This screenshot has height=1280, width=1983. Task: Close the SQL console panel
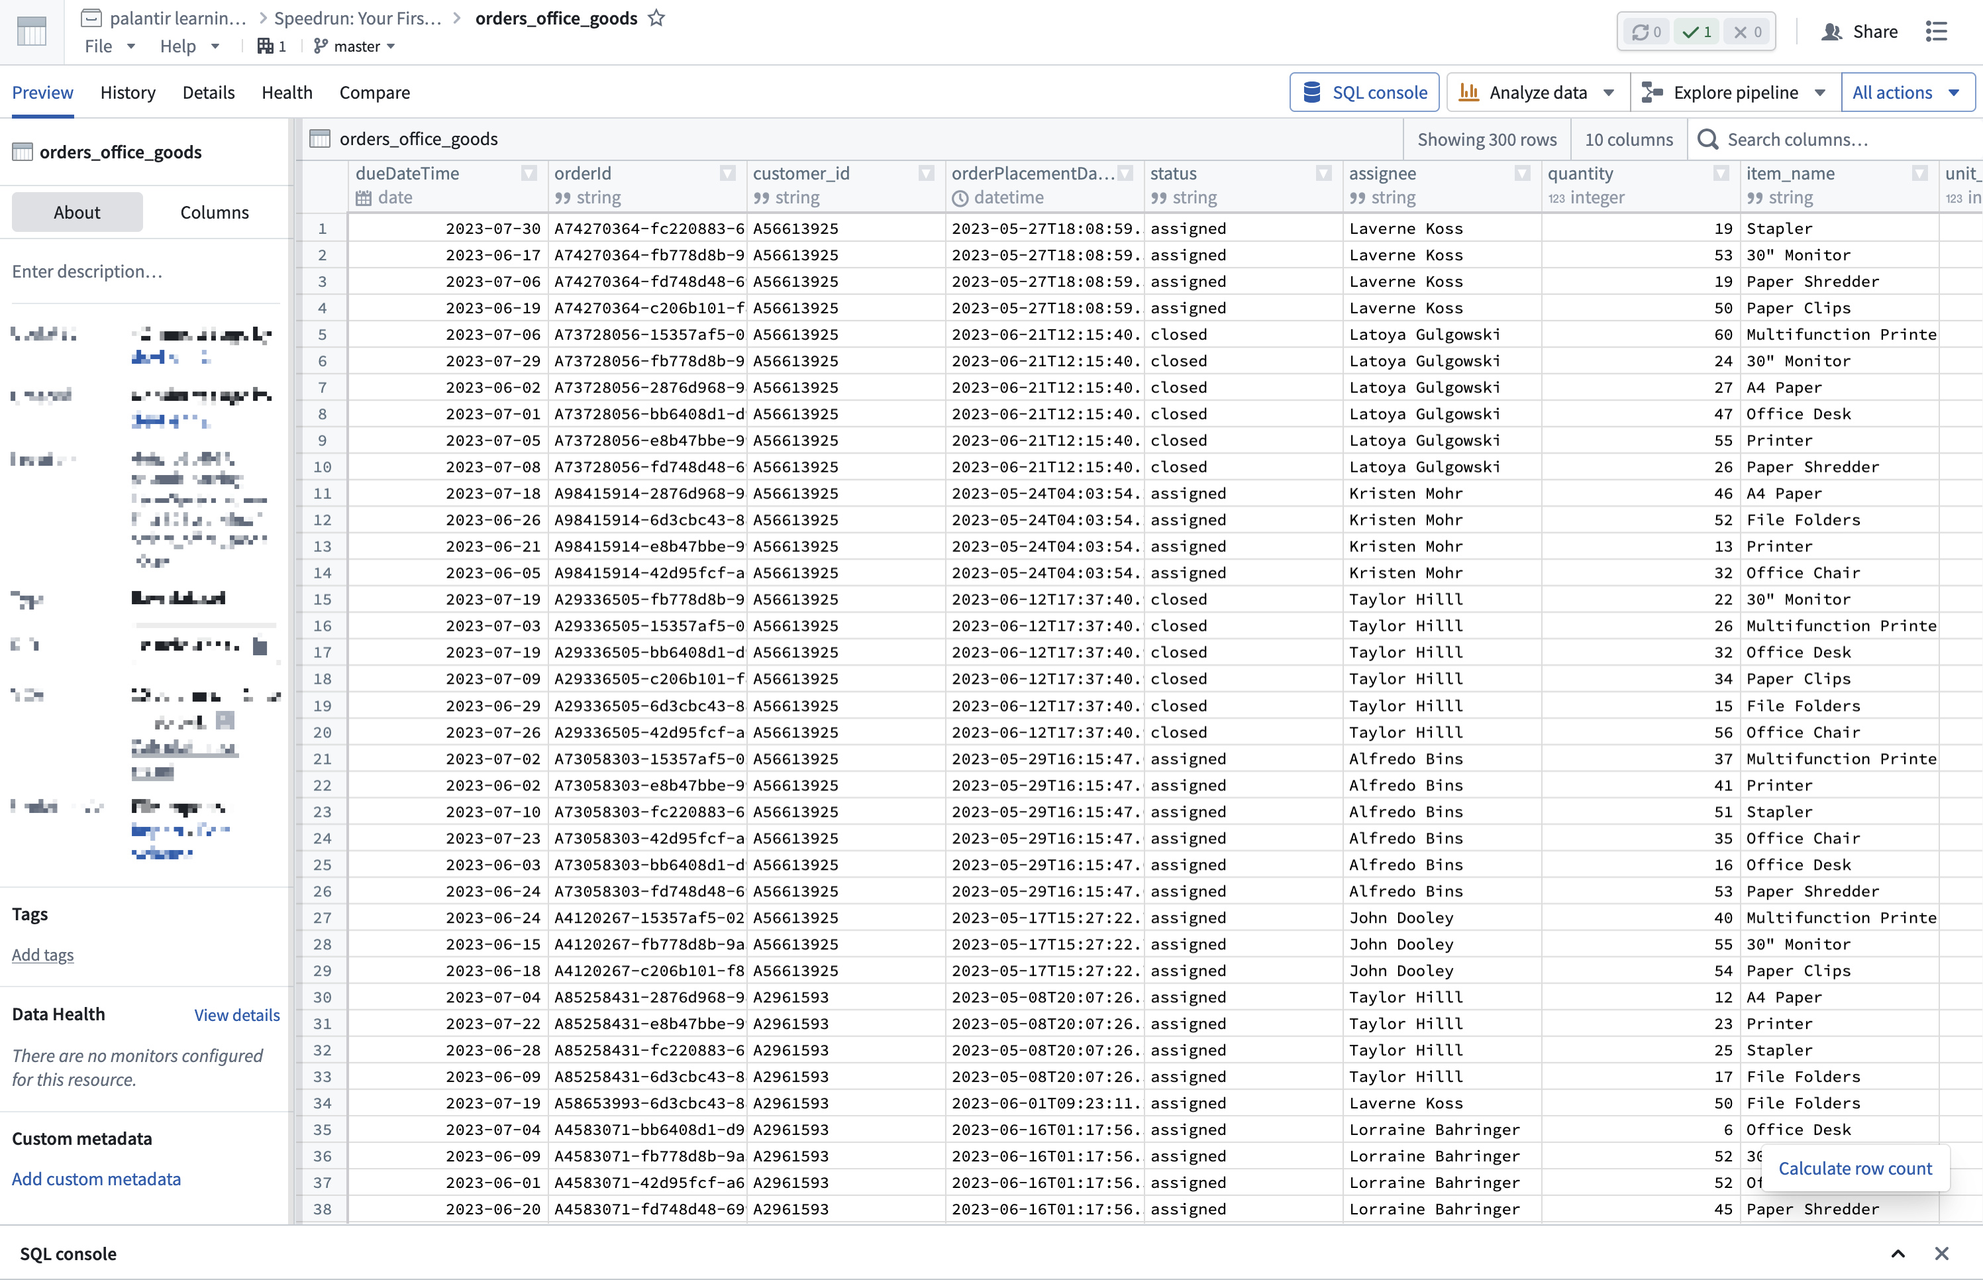pyautogui.click(x=1941, y=1253)
